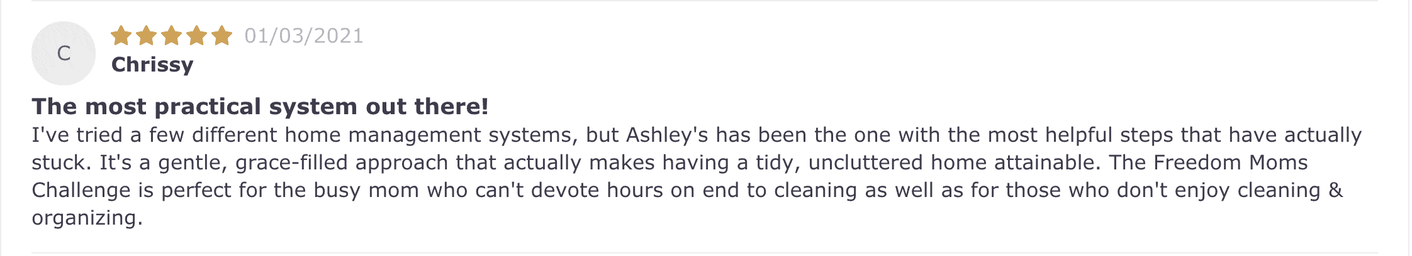Click the ampersand after enjoy cleaning
Image resolution: width=1412 pixels, height=256 pixels.
(x=1335, y=191)
